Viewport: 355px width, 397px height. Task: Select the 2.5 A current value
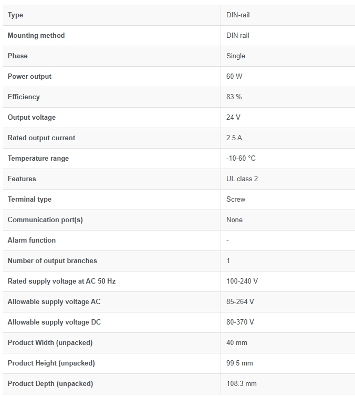pos(234,138)
